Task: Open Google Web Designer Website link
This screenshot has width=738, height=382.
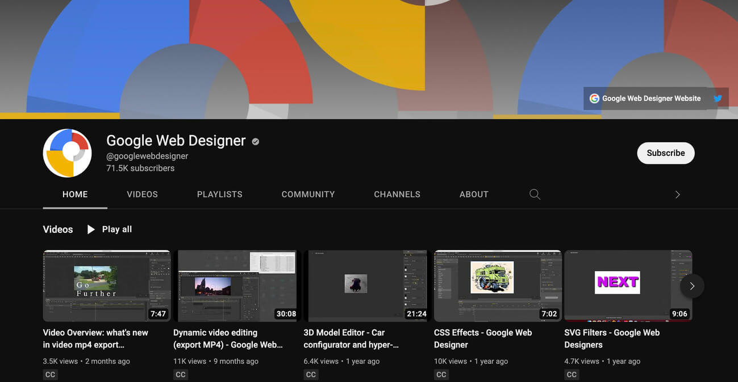Action: point(652,99)
